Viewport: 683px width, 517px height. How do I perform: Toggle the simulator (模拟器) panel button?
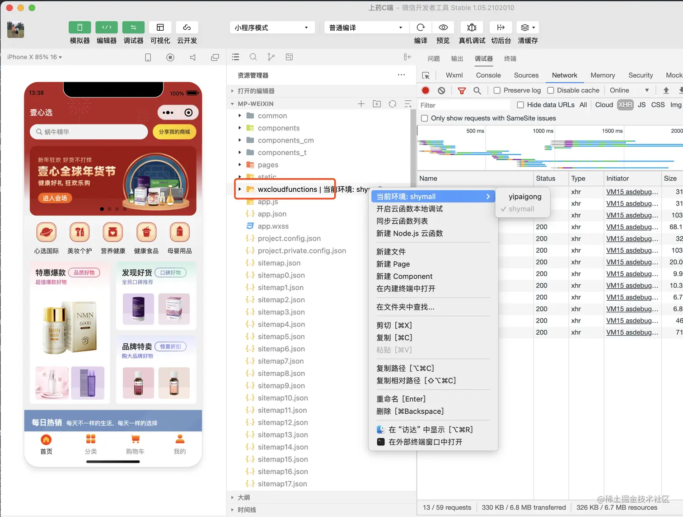pos(80,27)
